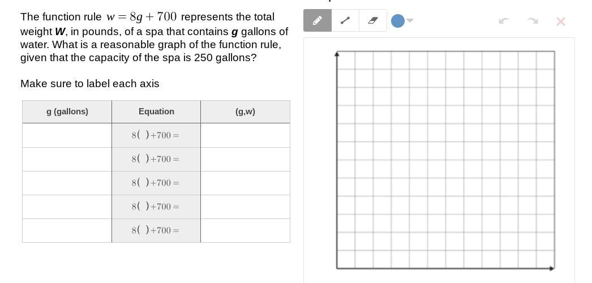This screenshot has width=592, height=283.
Task: Click the undo arrow icon
Action: [504, 21]
